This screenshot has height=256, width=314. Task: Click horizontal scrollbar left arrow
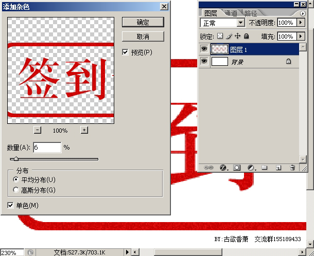(135, 252)
